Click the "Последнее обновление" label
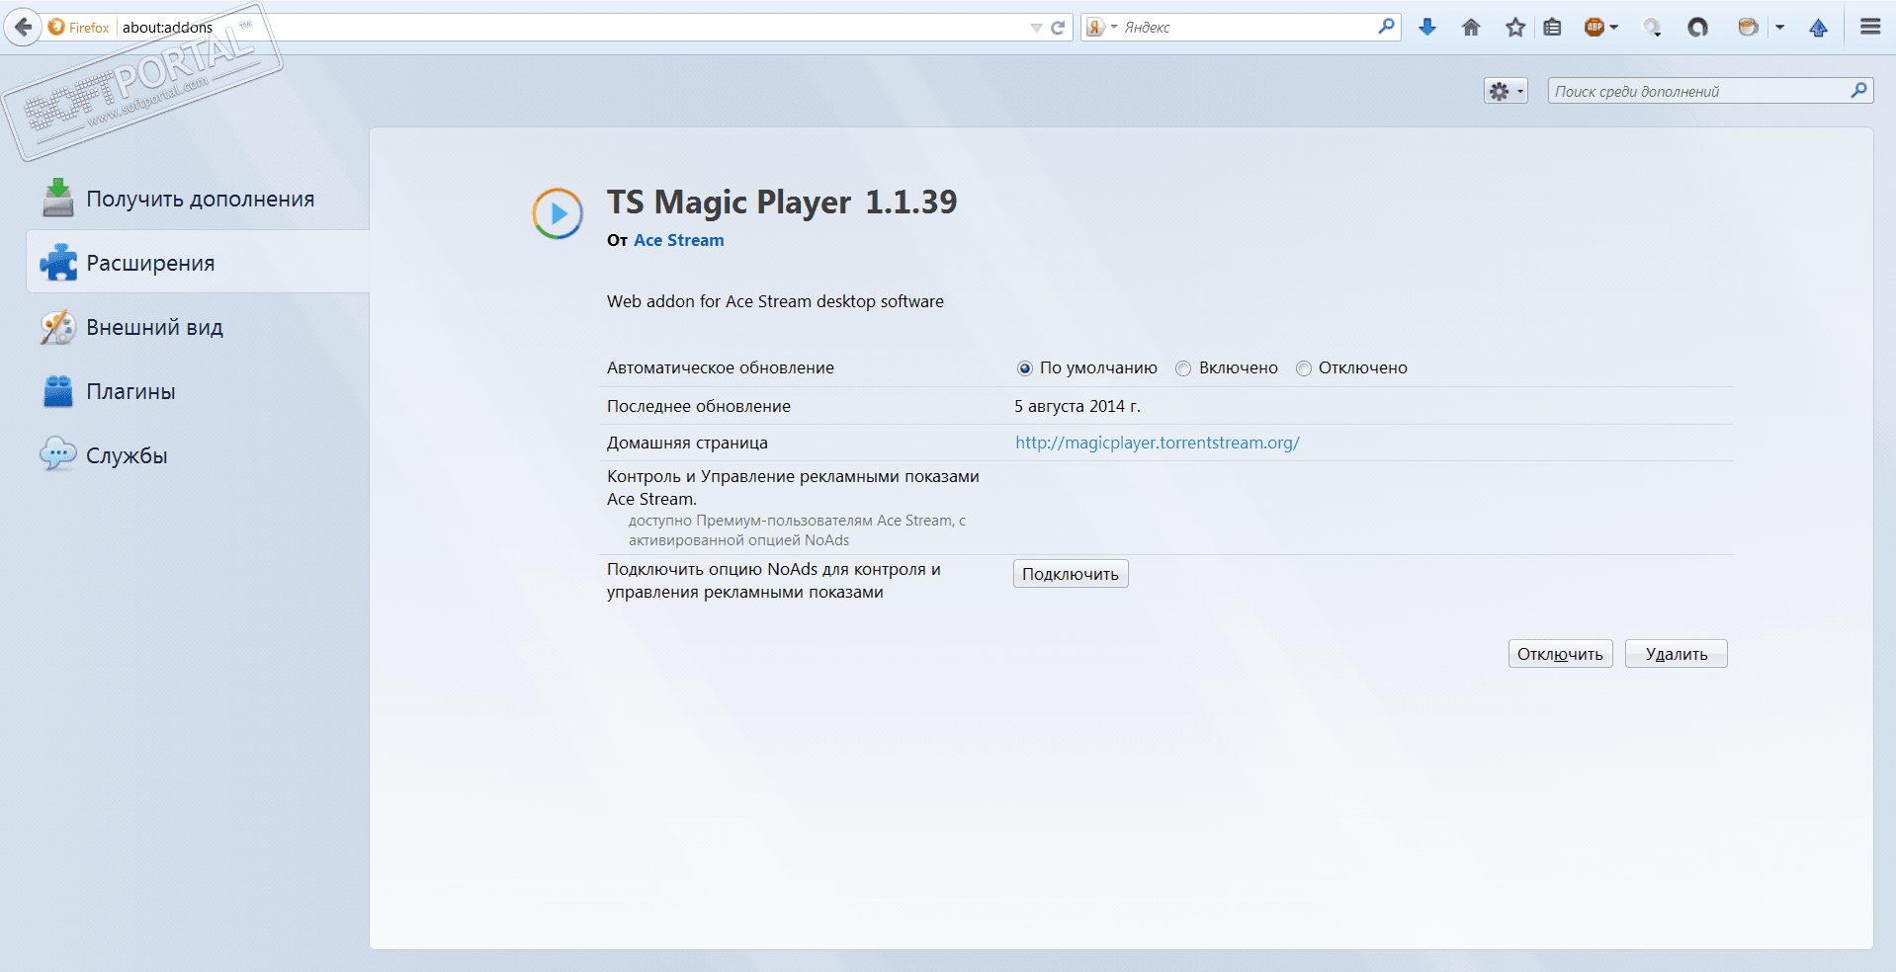 [699, 406]
